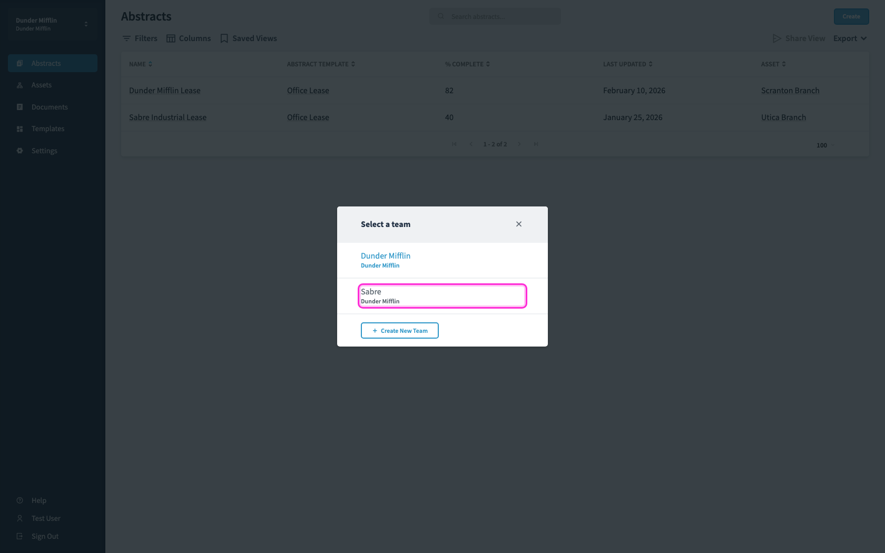Open the Assets sidebar icon
Image resolution: width=885 pixels, height=553 pixels.
tap(20, 85)
